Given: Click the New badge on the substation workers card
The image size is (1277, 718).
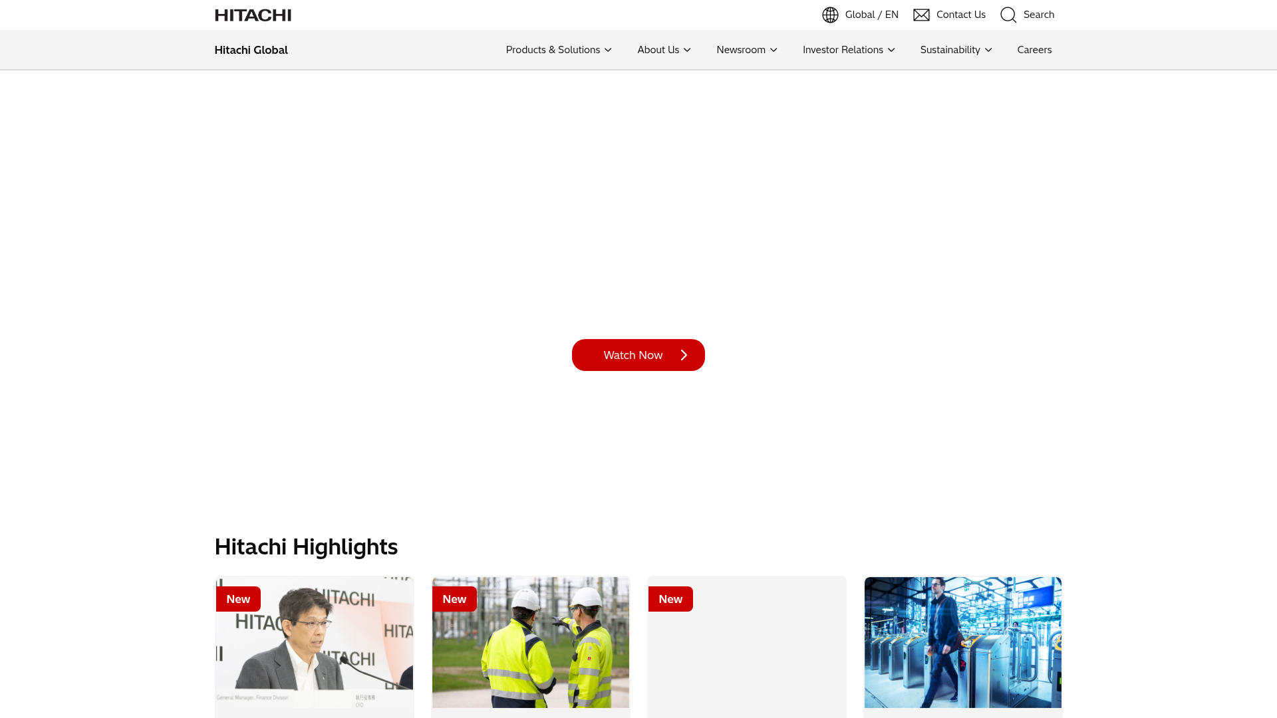Looking at the screenshot, I should (454, 598).
